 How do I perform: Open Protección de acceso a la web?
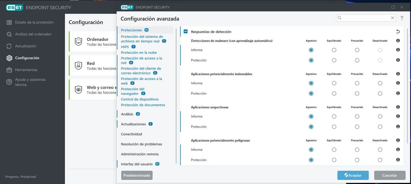coord(142,81)
